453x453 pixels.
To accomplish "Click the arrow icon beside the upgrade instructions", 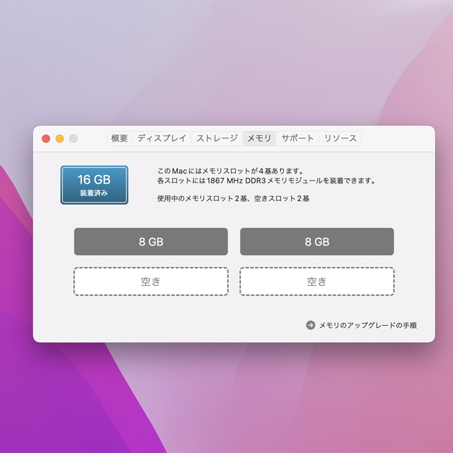I will coord(310,325).
